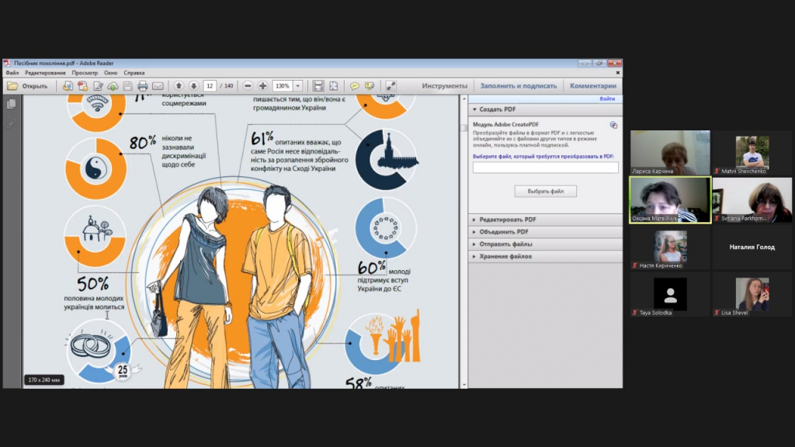Open the Просмотр menu
Image resolution: width=795 pixels, height=447 pixels.
85,73
